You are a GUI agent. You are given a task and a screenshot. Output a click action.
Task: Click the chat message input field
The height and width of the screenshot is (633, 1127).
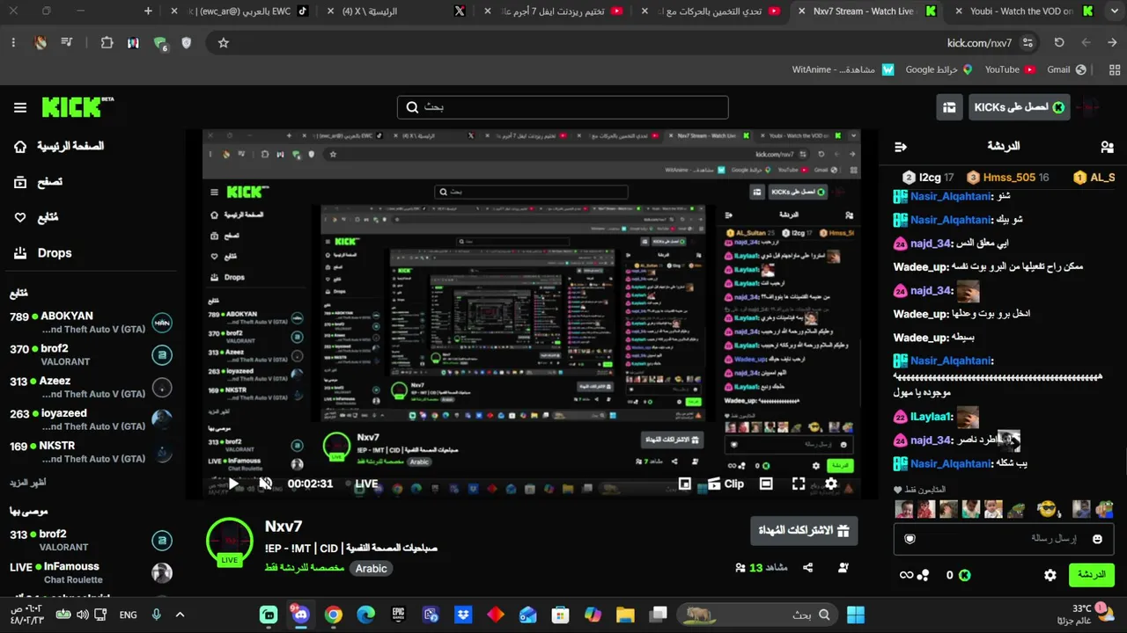coord(1004,538)
